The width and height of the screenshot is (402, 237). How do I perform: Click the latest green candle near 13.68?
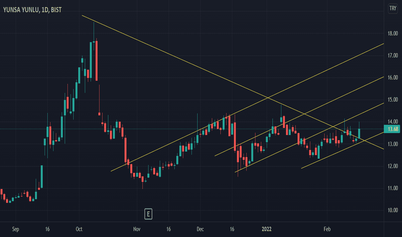(359, 133)
